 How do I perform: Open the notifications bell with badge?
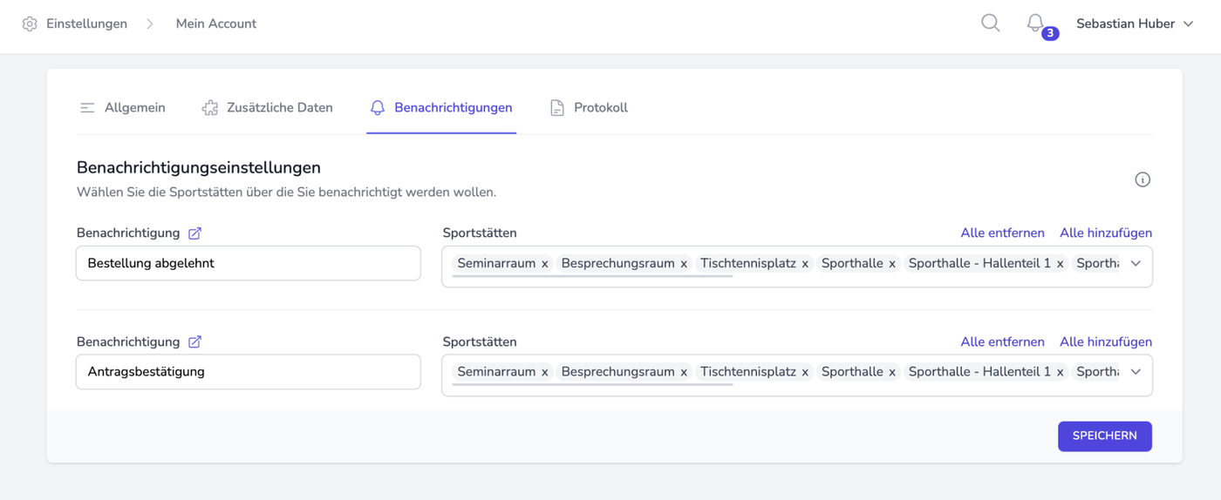coord(1036,24)
